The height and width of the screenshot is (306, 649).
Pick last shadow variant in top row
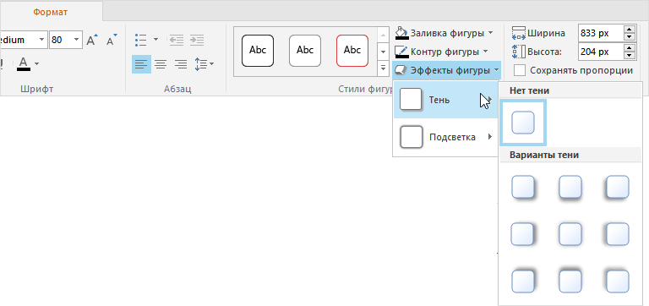click(x=618, y=187)
